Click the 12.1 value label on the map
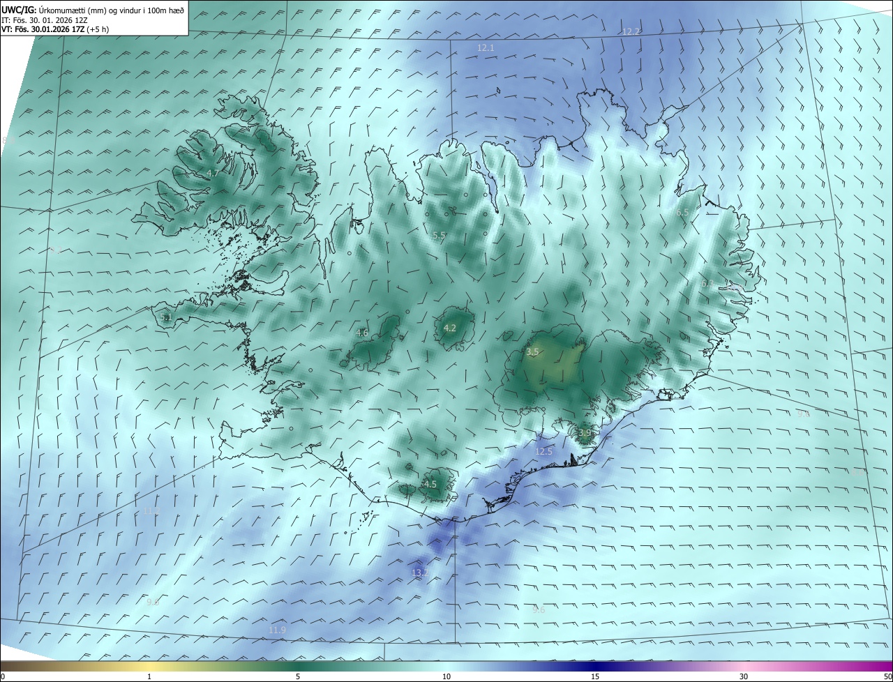893x682 pixels. pos(486,47)
